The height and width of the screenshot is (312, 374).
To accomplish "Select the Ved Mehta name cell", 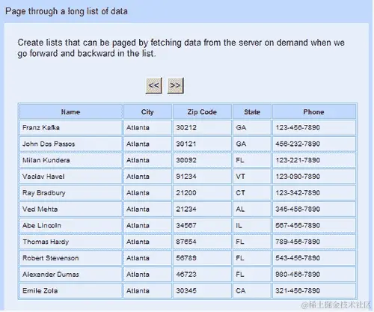I will (x=71, y=209).
